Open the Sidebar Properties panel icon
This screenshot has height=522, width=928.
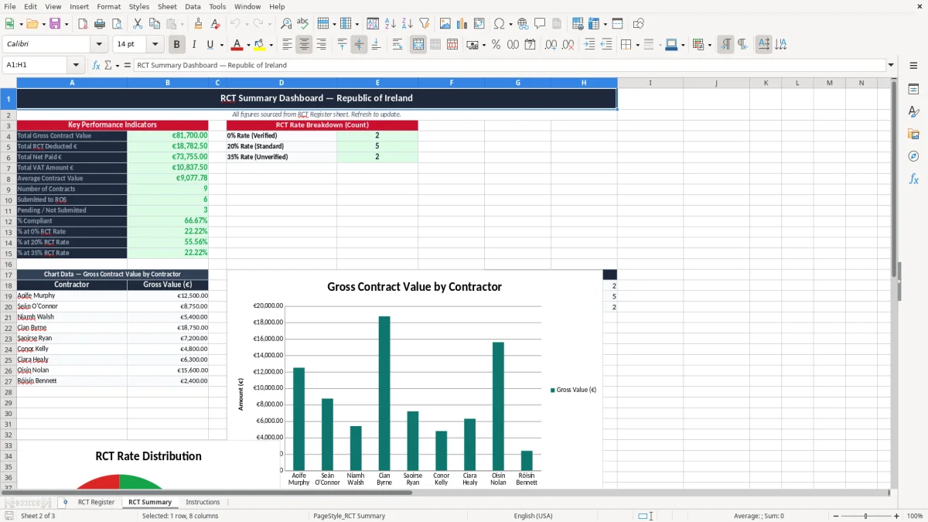[x=913, y=89]
